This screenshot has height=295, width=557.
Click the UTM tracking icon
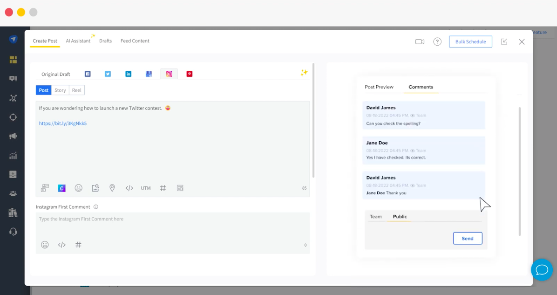pos(146,188)
